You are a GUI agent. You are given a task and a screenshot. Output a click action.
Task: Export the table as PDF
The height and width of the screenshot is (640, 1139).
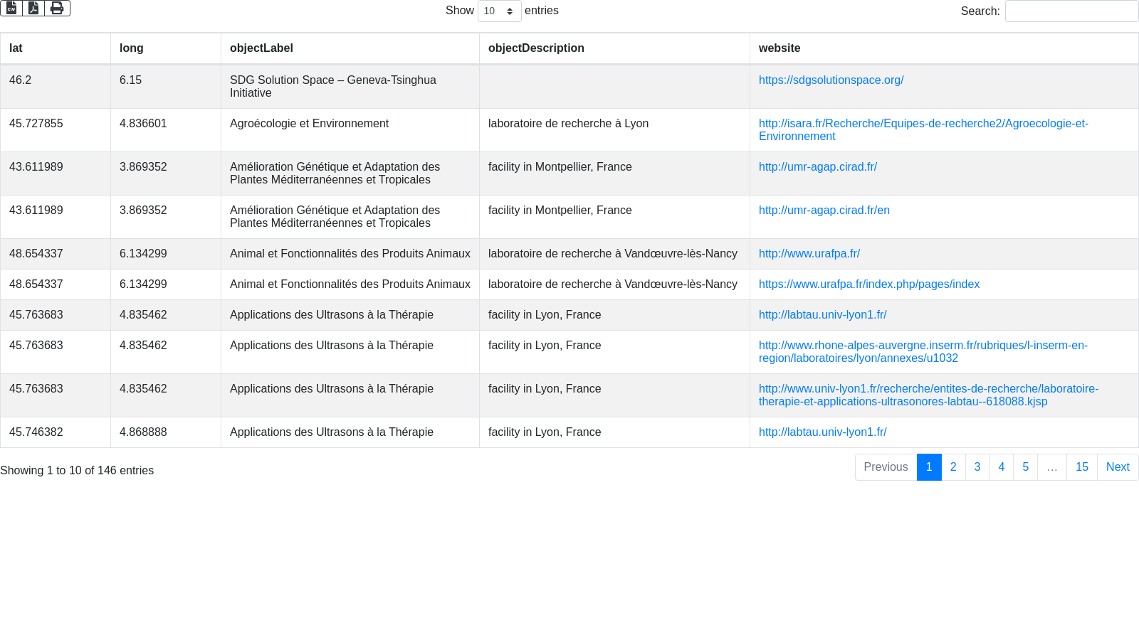(x=33, y=8)
